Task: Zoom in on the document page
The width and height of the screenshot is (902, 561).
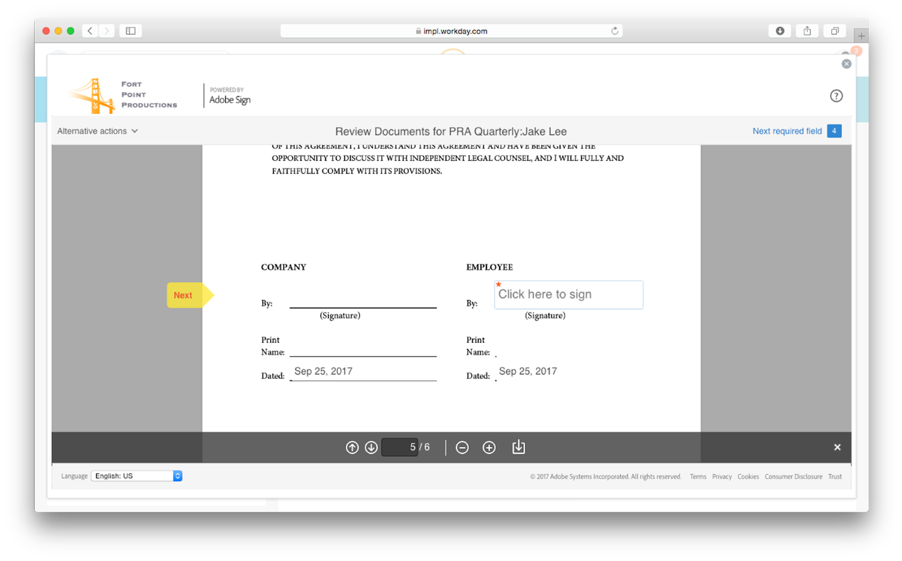Action: (489, 447)
